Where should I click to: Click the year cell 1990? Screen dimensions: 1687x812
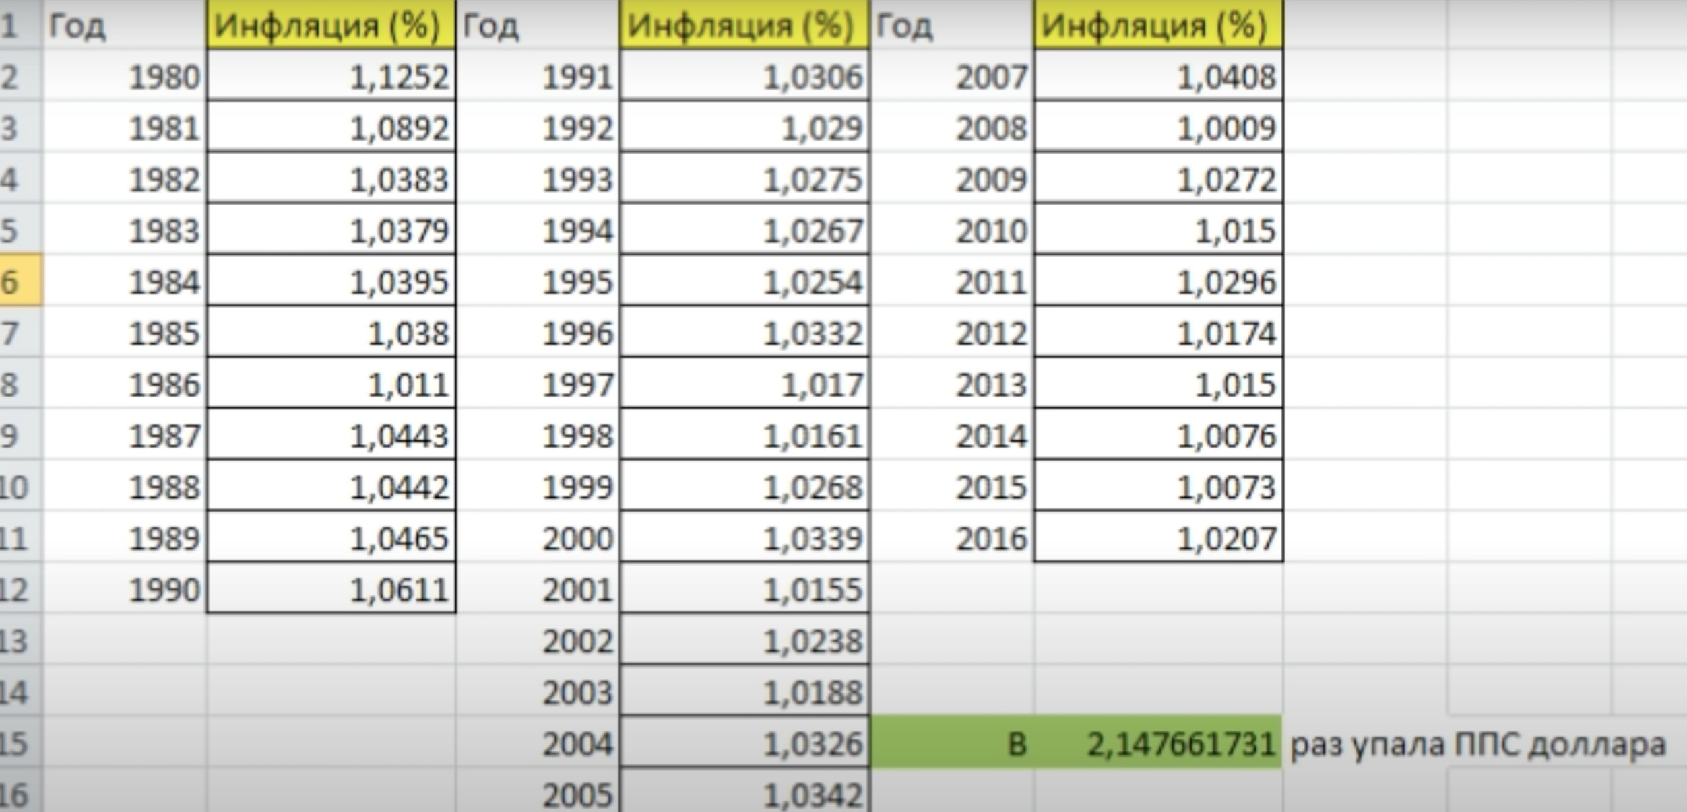coord(125,588)
